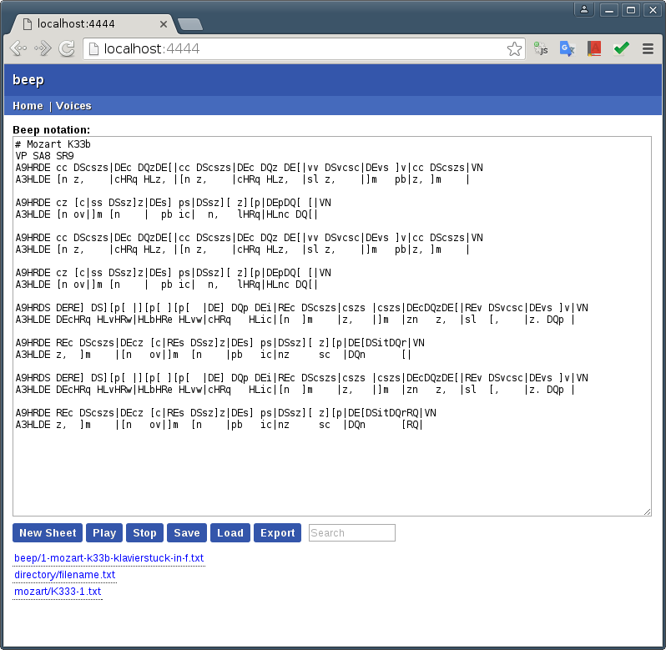This screenshot has height=650, width=666.
Task: Go forward to the next page
Action: 43,48
